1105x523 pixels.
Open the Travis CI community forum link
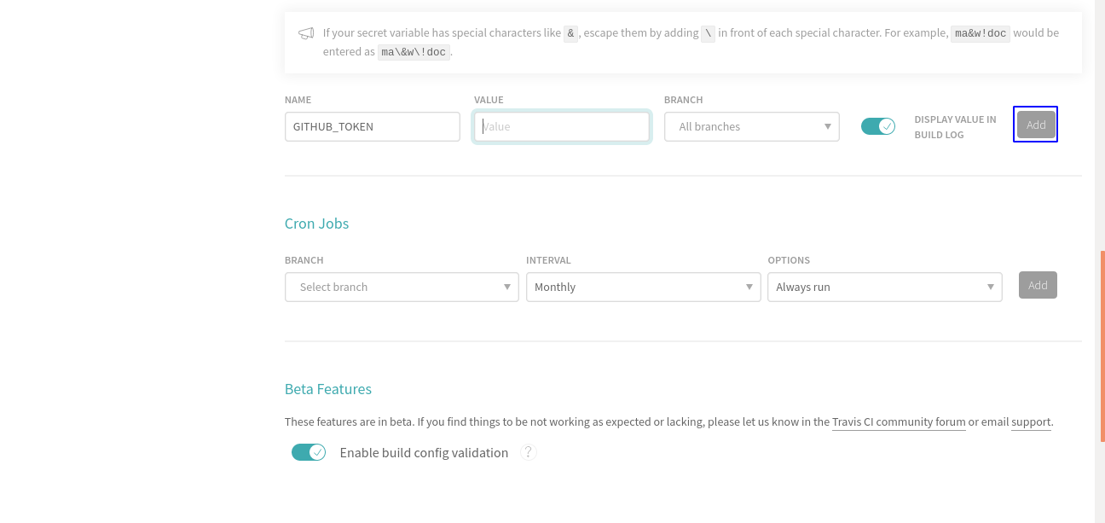pos(899,421)
